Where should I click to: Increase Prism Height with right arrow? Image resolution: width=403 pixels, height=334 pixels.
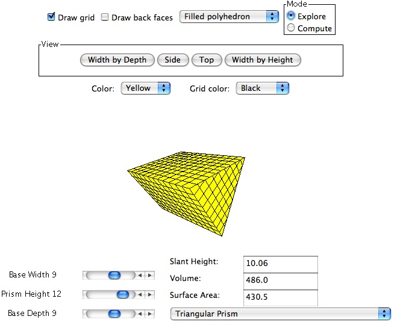click(150, 294)
